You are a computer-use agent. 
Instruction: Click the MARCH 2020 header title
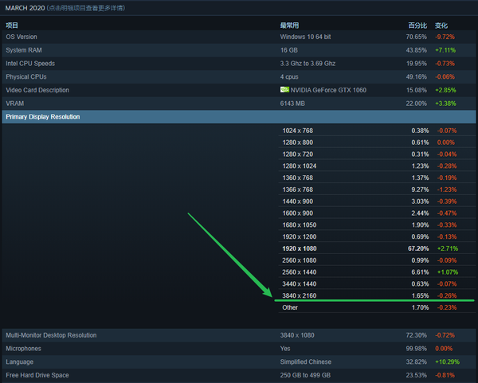point(27,8)
